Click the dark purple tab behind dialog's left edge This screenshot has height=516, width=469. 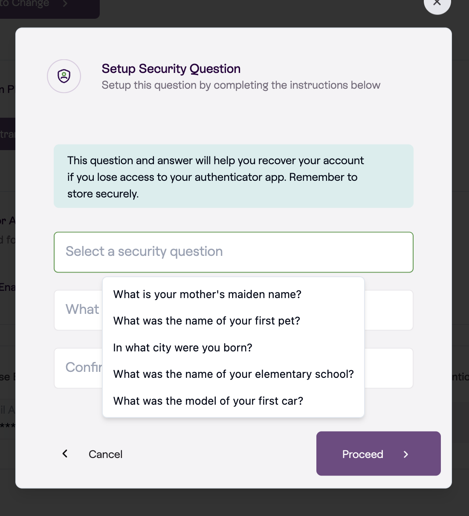(x=7, y=134)
